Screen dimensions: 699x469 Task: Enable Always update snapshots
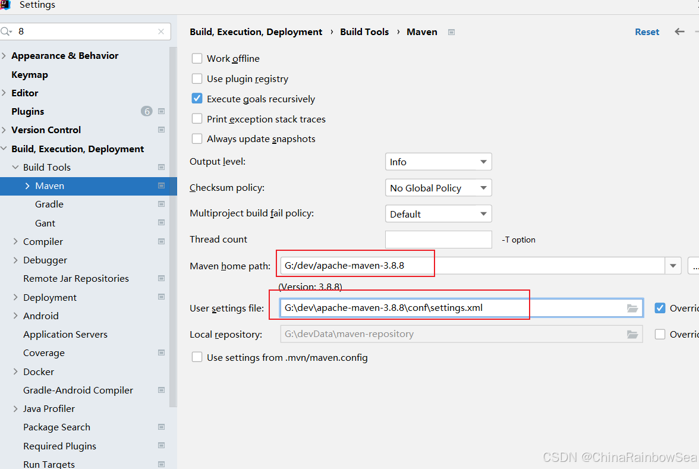click(x=197, y=139)
